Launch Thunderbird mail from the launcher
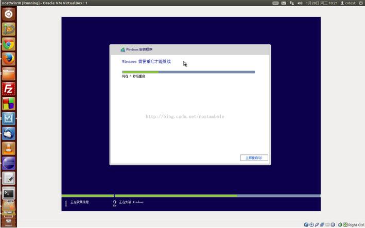365x228 pixels. tap(9, 133)
